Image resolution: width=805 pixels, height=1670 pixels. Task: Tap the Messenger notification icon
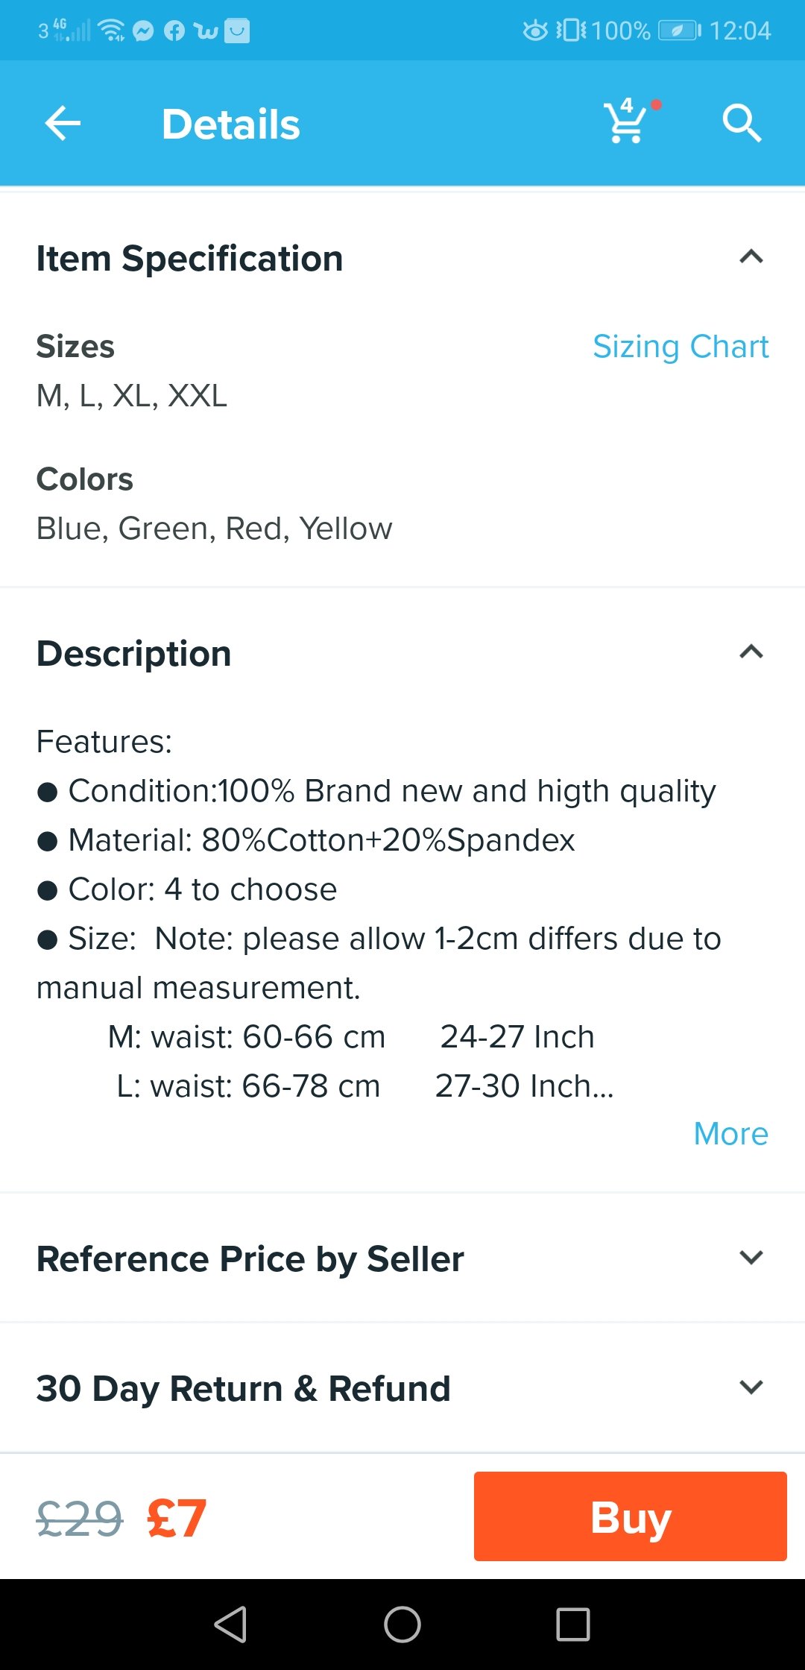point(143,31)
